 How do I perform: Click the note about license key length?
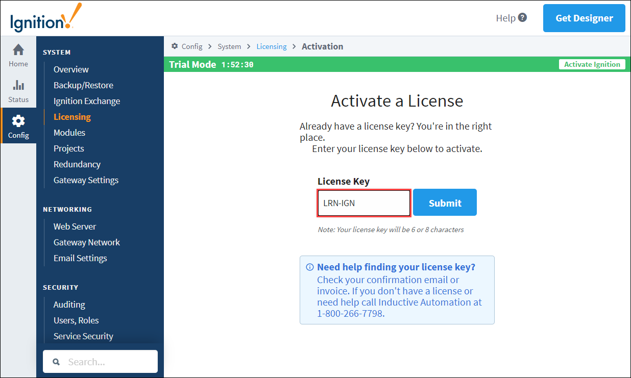click(391, 230)
